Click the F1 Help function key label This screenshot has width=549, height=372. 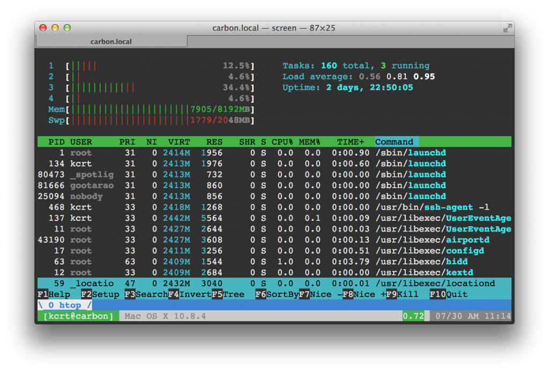coord(54,294)
